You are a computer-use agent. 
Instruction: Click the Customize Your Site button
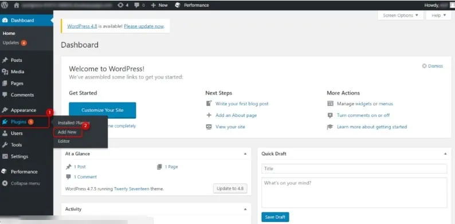(x=103, y=110)
